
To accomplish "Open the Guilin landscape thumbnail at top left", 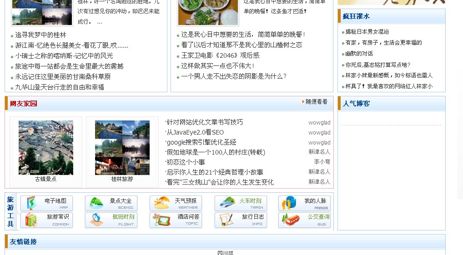I will (42, 12).
